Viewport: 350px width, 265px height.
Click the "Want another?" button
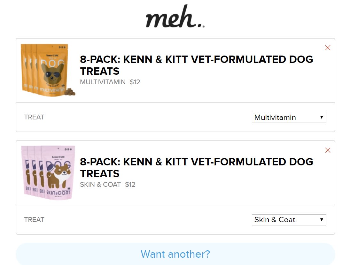[x=175, y=254]
